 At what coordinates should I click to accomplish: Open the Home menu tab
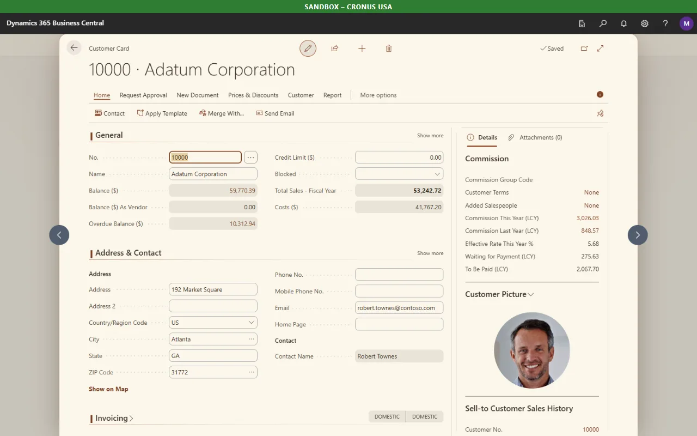coord(102,95)
